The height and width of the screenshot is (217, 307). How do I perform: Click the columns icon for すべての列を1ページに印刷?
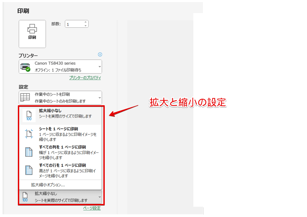tap(29, 151)
